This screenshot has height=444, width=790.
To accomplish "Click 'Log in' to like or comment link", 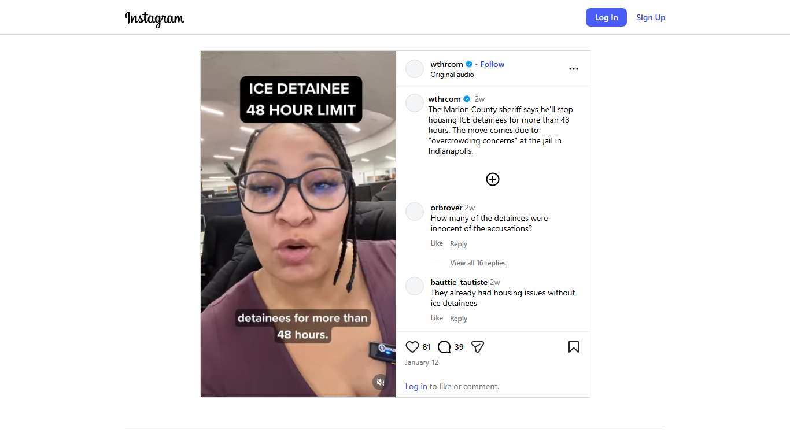I will pos(416,386).
